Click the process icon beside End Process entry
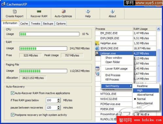 tap(97, 74)
